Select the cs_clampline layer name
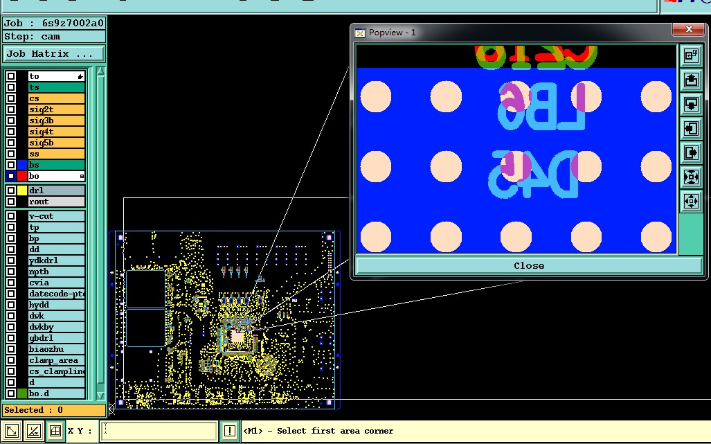The height and width of the screenshot is (444, 711). pyautogui.click(x=56, y=371)
